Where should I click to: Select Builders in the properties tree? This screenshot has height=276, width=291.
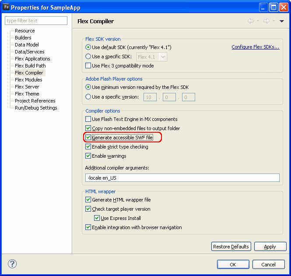tap(23, 38)
